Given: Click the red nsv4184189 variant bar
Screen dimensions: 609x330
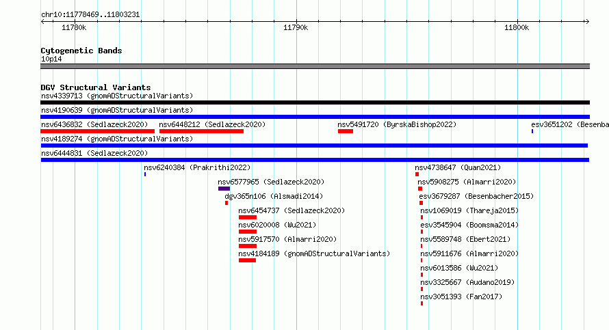Looking at the screenshot, I should click(x=248, y=260).
